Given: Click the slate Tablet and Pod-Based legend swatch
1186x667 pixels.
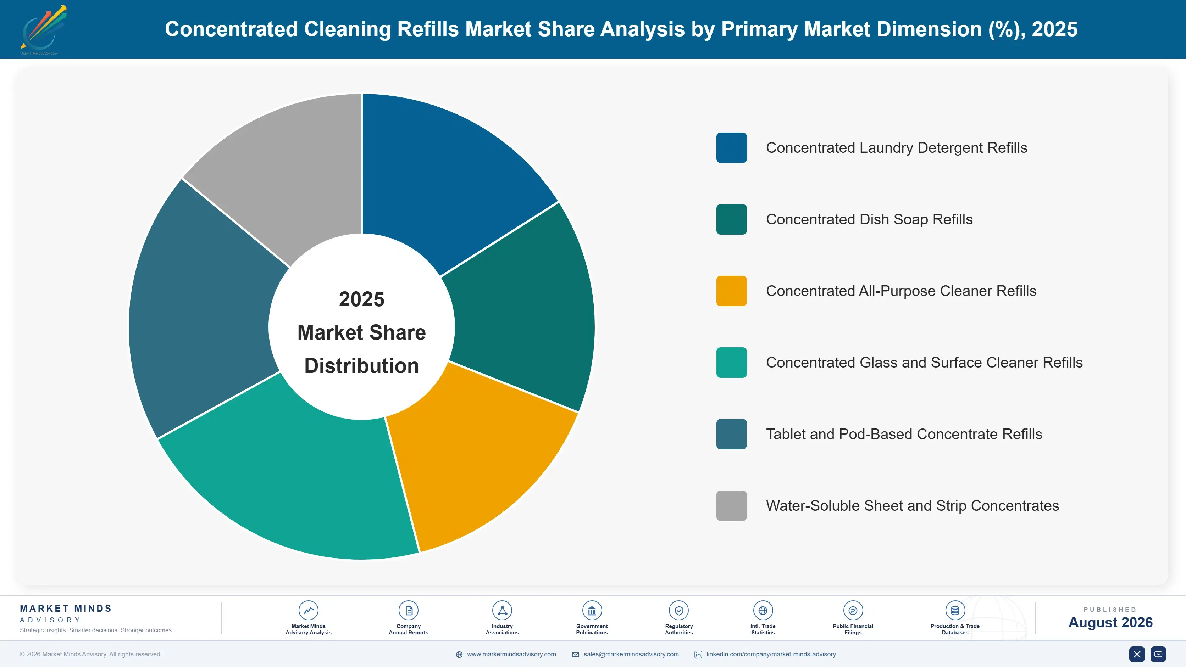Looking at the screenshot, I should point(732,434).
